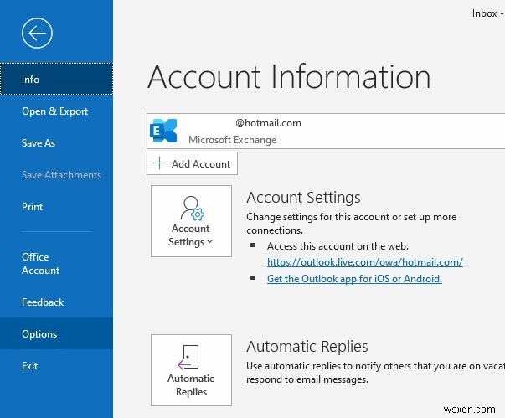Viewport: 505px width, 418px height.
Task: Click the Automatic Replies button label
Action: pos(191,384)
